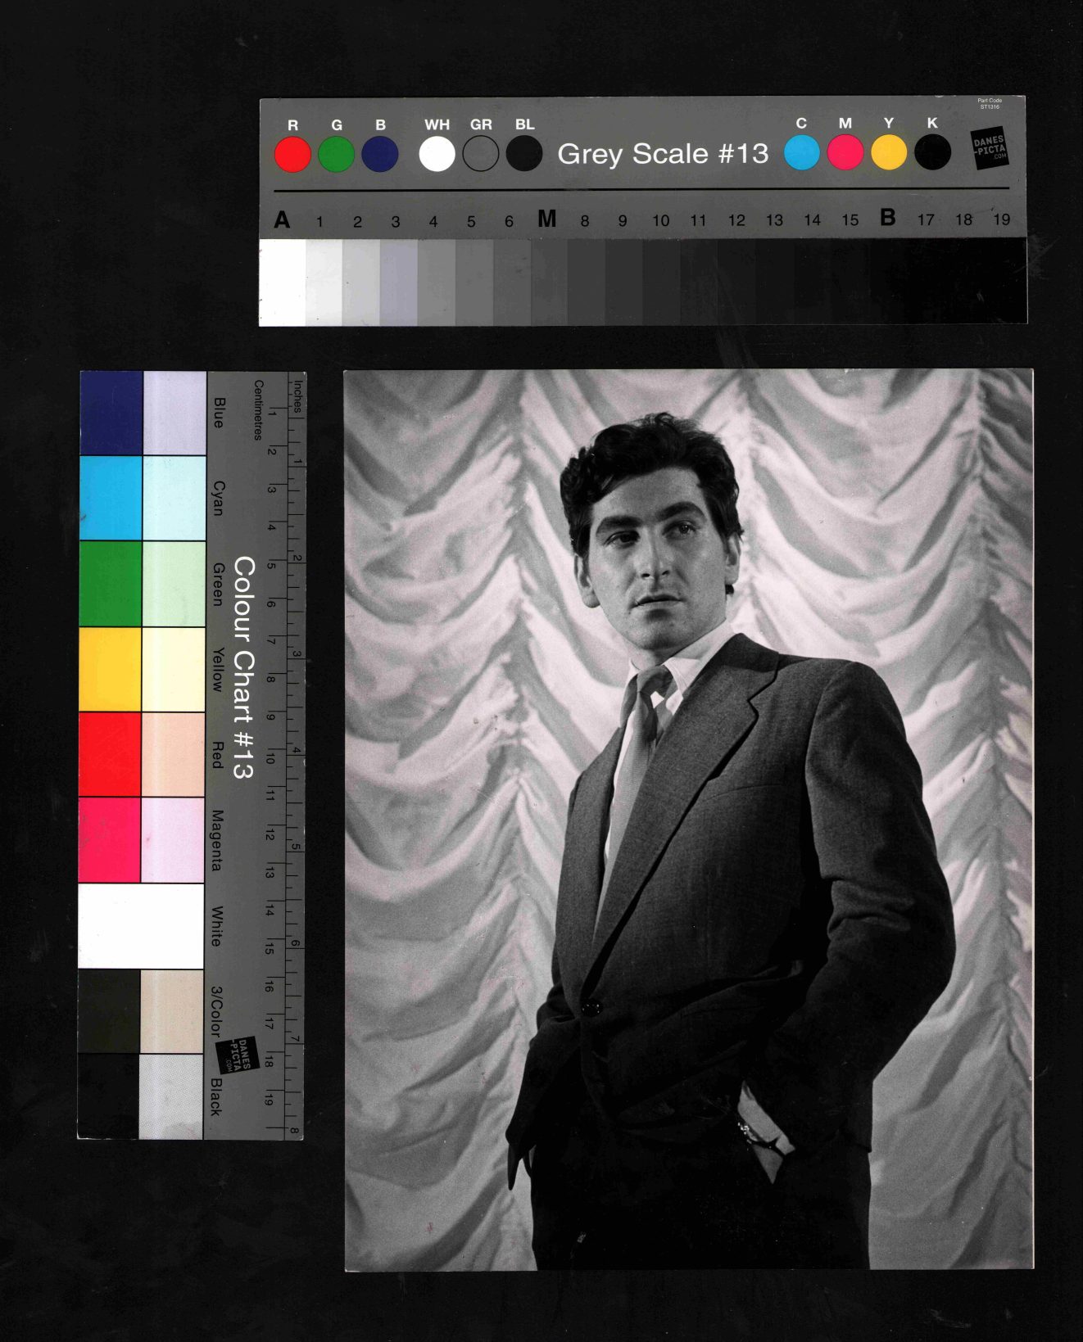Screen dimensions: 1083x1342
Task: Select the grey outlined circle labeled GR
Action: click(481, 154)
